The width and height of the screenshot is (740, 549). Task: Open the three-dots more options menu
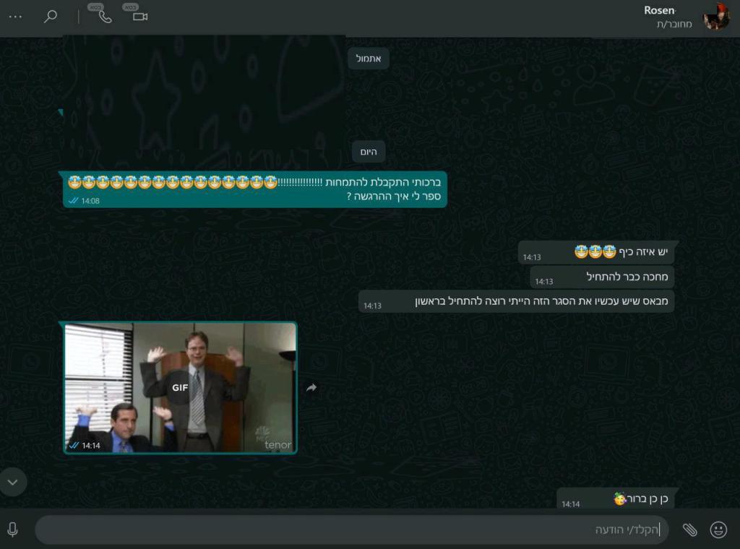[15, 17]
